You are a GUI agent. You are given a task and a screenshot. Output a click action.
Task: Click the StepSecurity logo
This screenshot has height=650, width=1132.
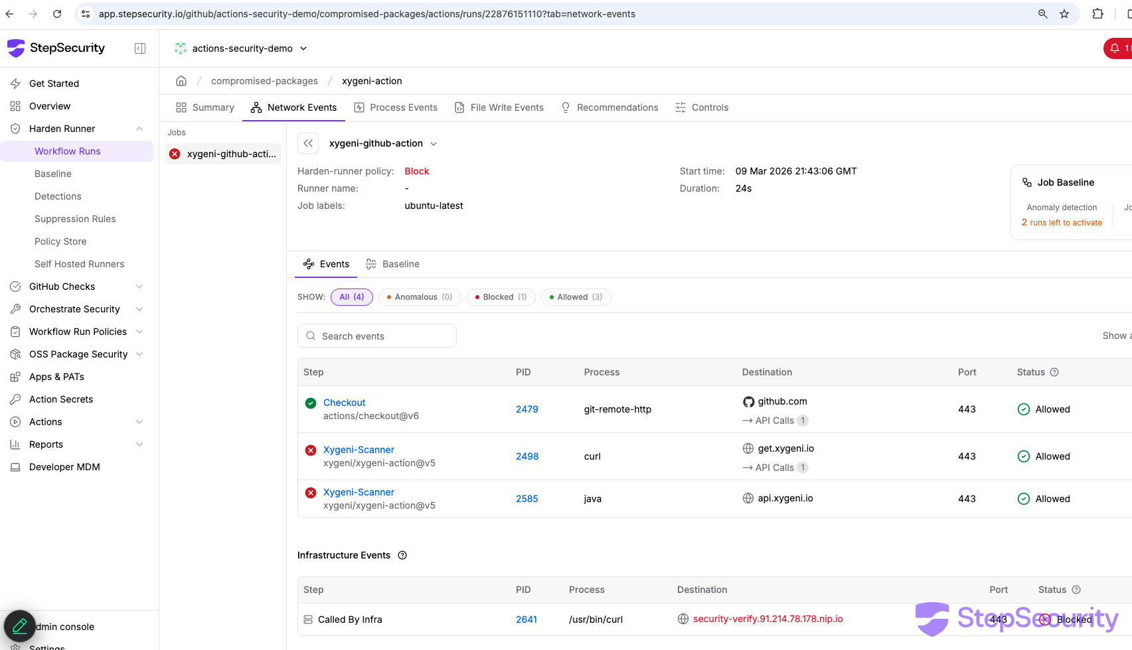pyautogui.click(x=56, y=48)
